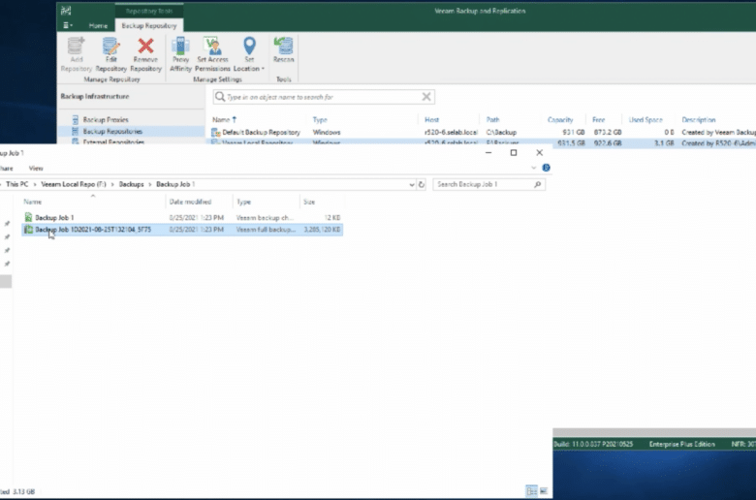Open Set Location dropdown in ribbon
Viewport: 756px width, 500px height.
[249, 54]
